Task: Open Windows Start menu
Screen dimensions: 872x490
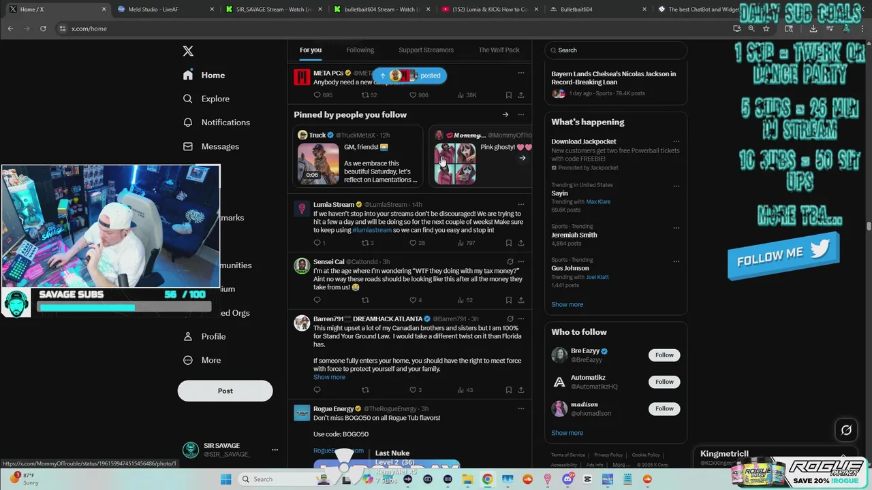Action: [x=226, y=479]
